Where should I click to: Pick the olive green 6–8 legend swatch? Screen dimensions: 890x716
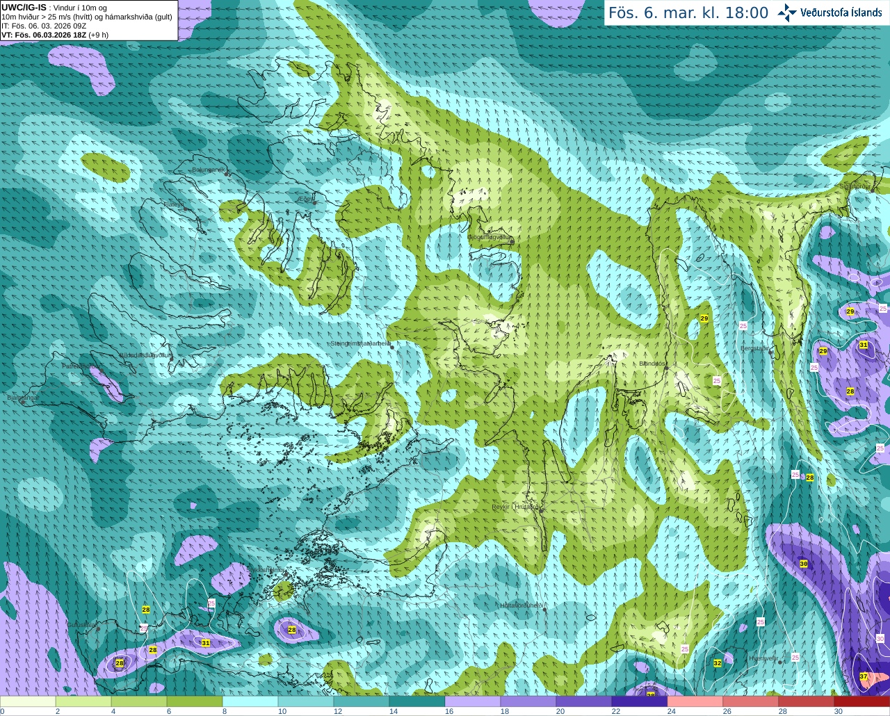pos(195,701)
